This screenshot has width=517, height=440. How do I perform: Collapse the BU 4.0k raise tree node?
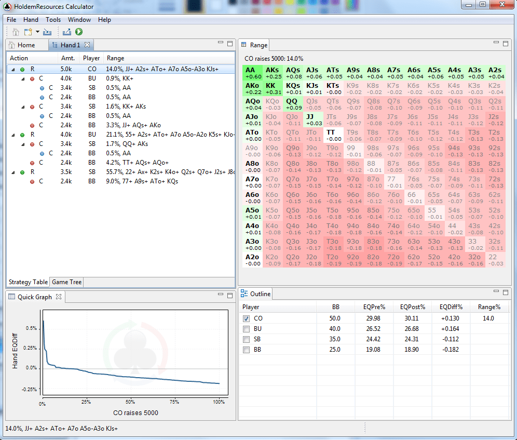pos(13,135)
